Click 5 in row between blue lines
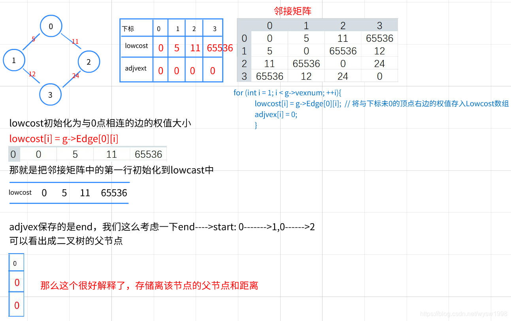Viewport: 511px width, 321px height. coord(64,193)
